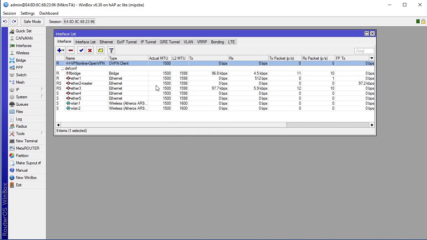Click the yellow comment button
Viewport: 427px width, 240px height.
(x=100, y=50)
